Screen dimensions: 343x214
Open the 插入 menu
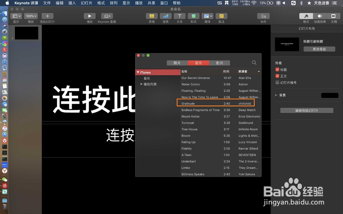tap(72, 3)
